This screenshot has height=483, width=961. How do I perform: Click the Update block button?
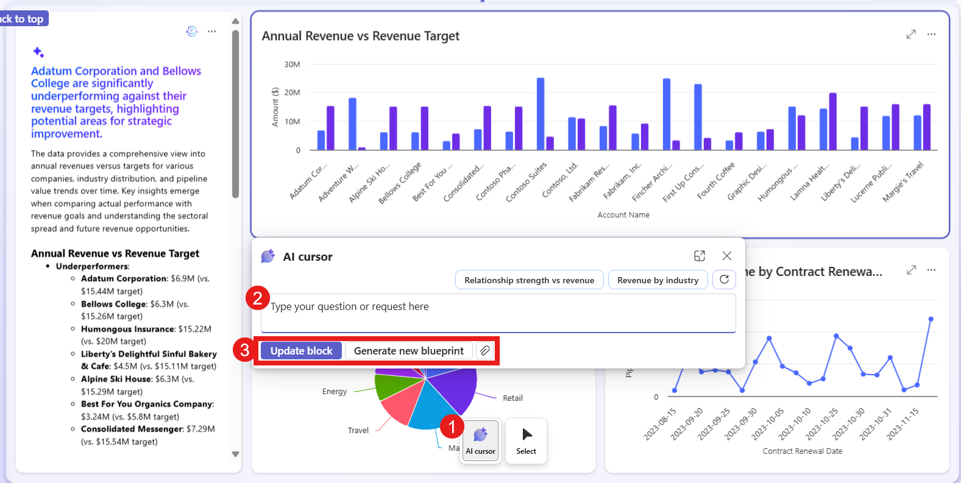pos(302,351)
